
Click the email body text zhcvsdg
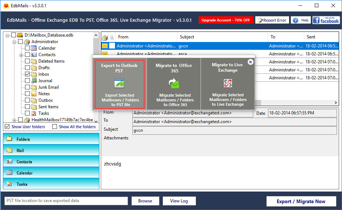112,164
